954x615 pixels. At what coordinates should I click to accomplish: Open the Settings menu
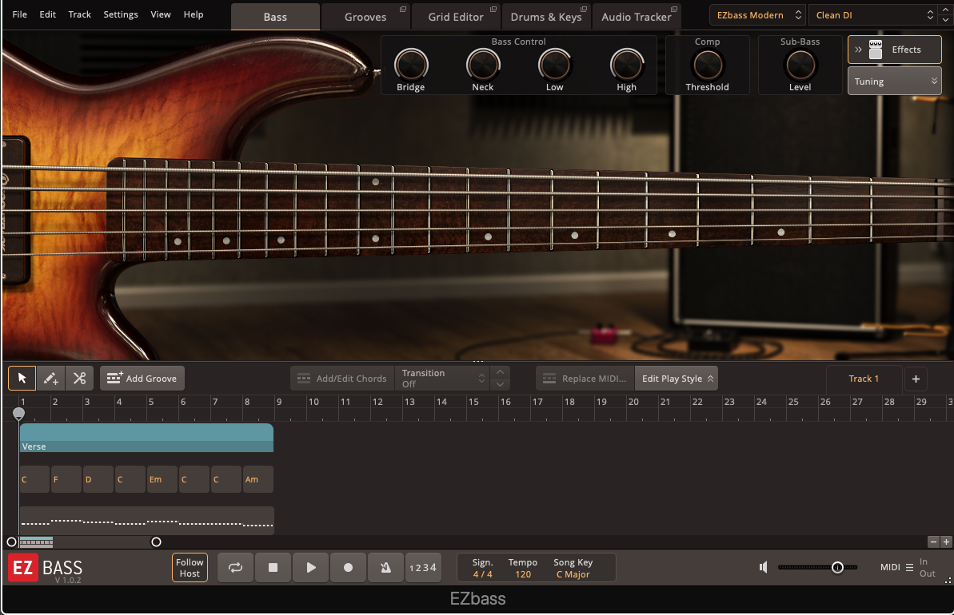121,14
